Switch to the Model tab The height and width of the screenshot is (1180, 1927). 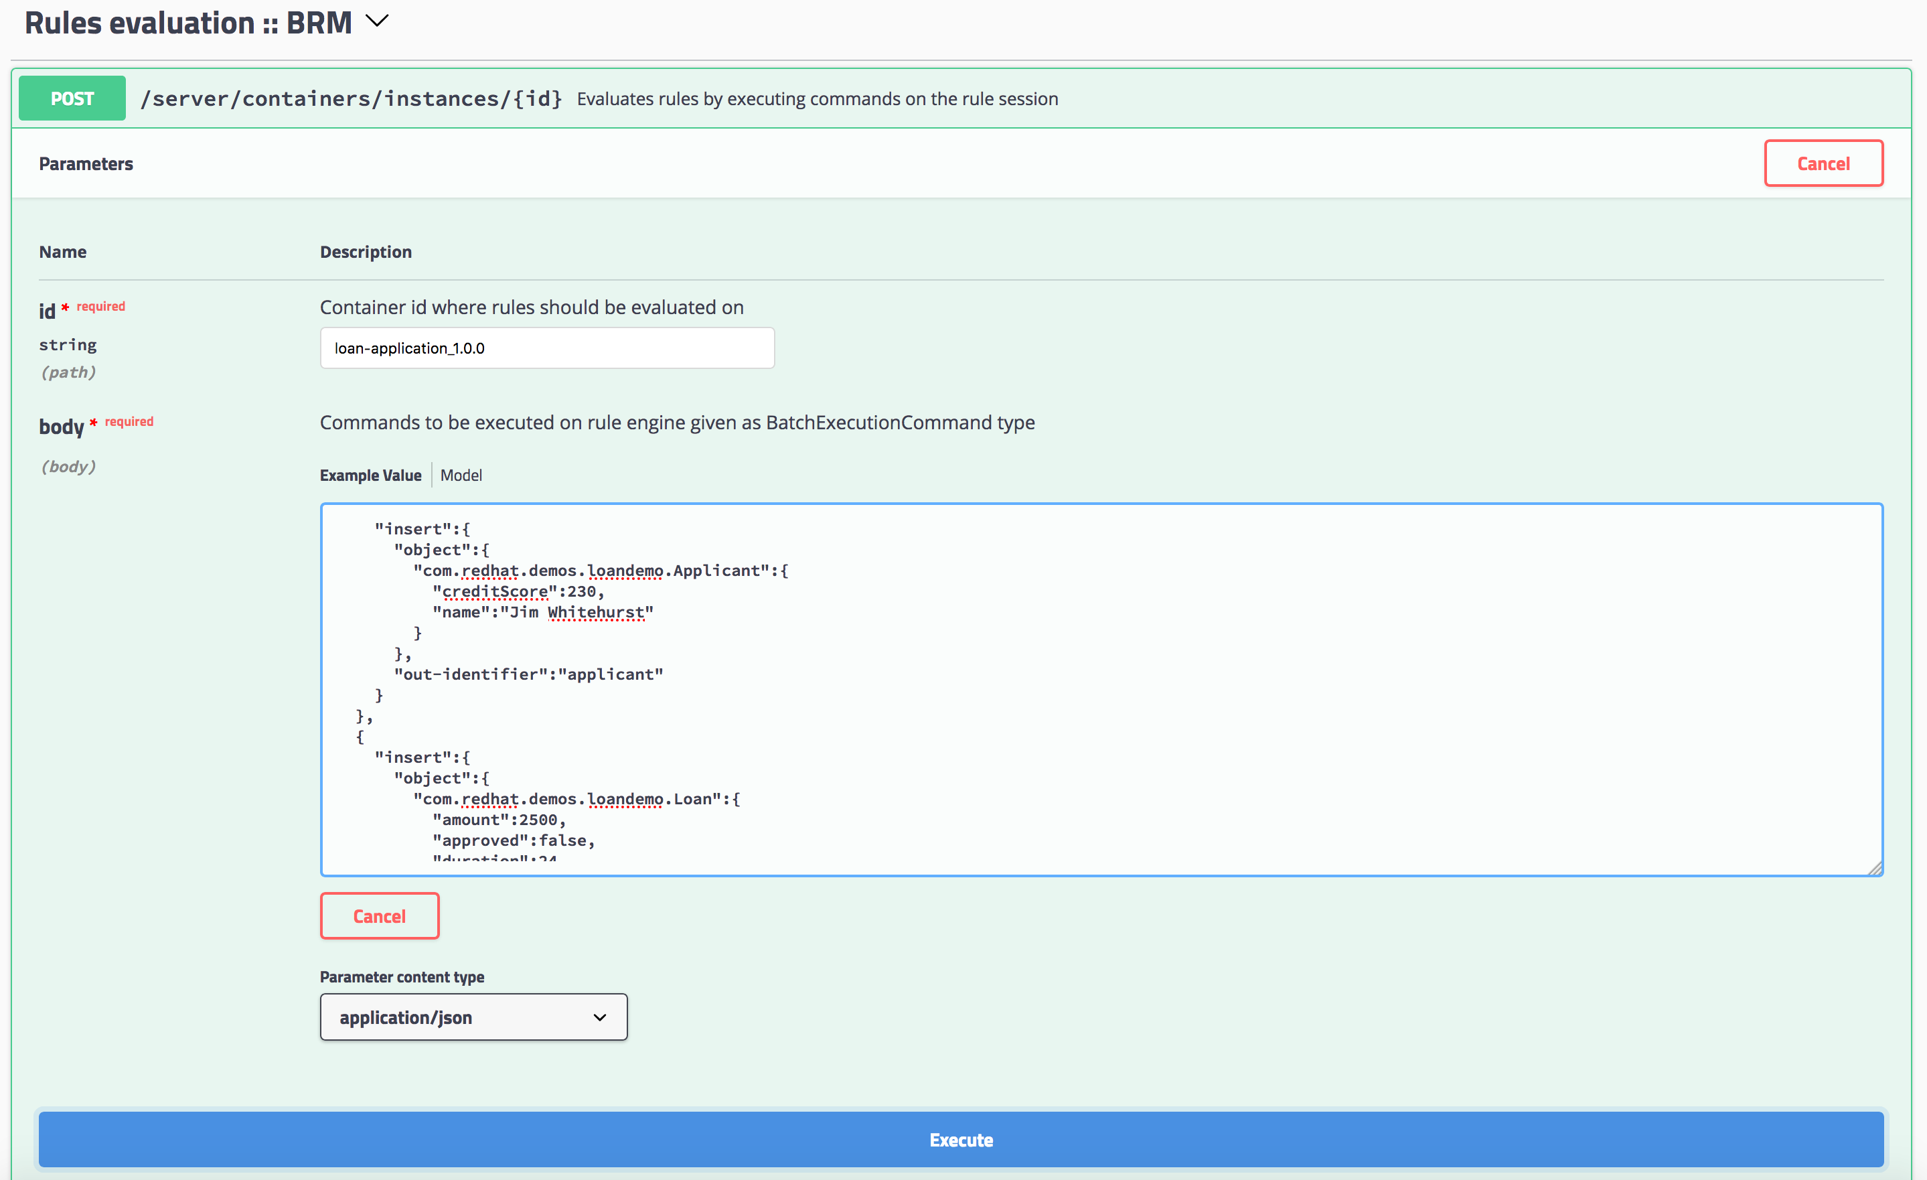[461, 475]
